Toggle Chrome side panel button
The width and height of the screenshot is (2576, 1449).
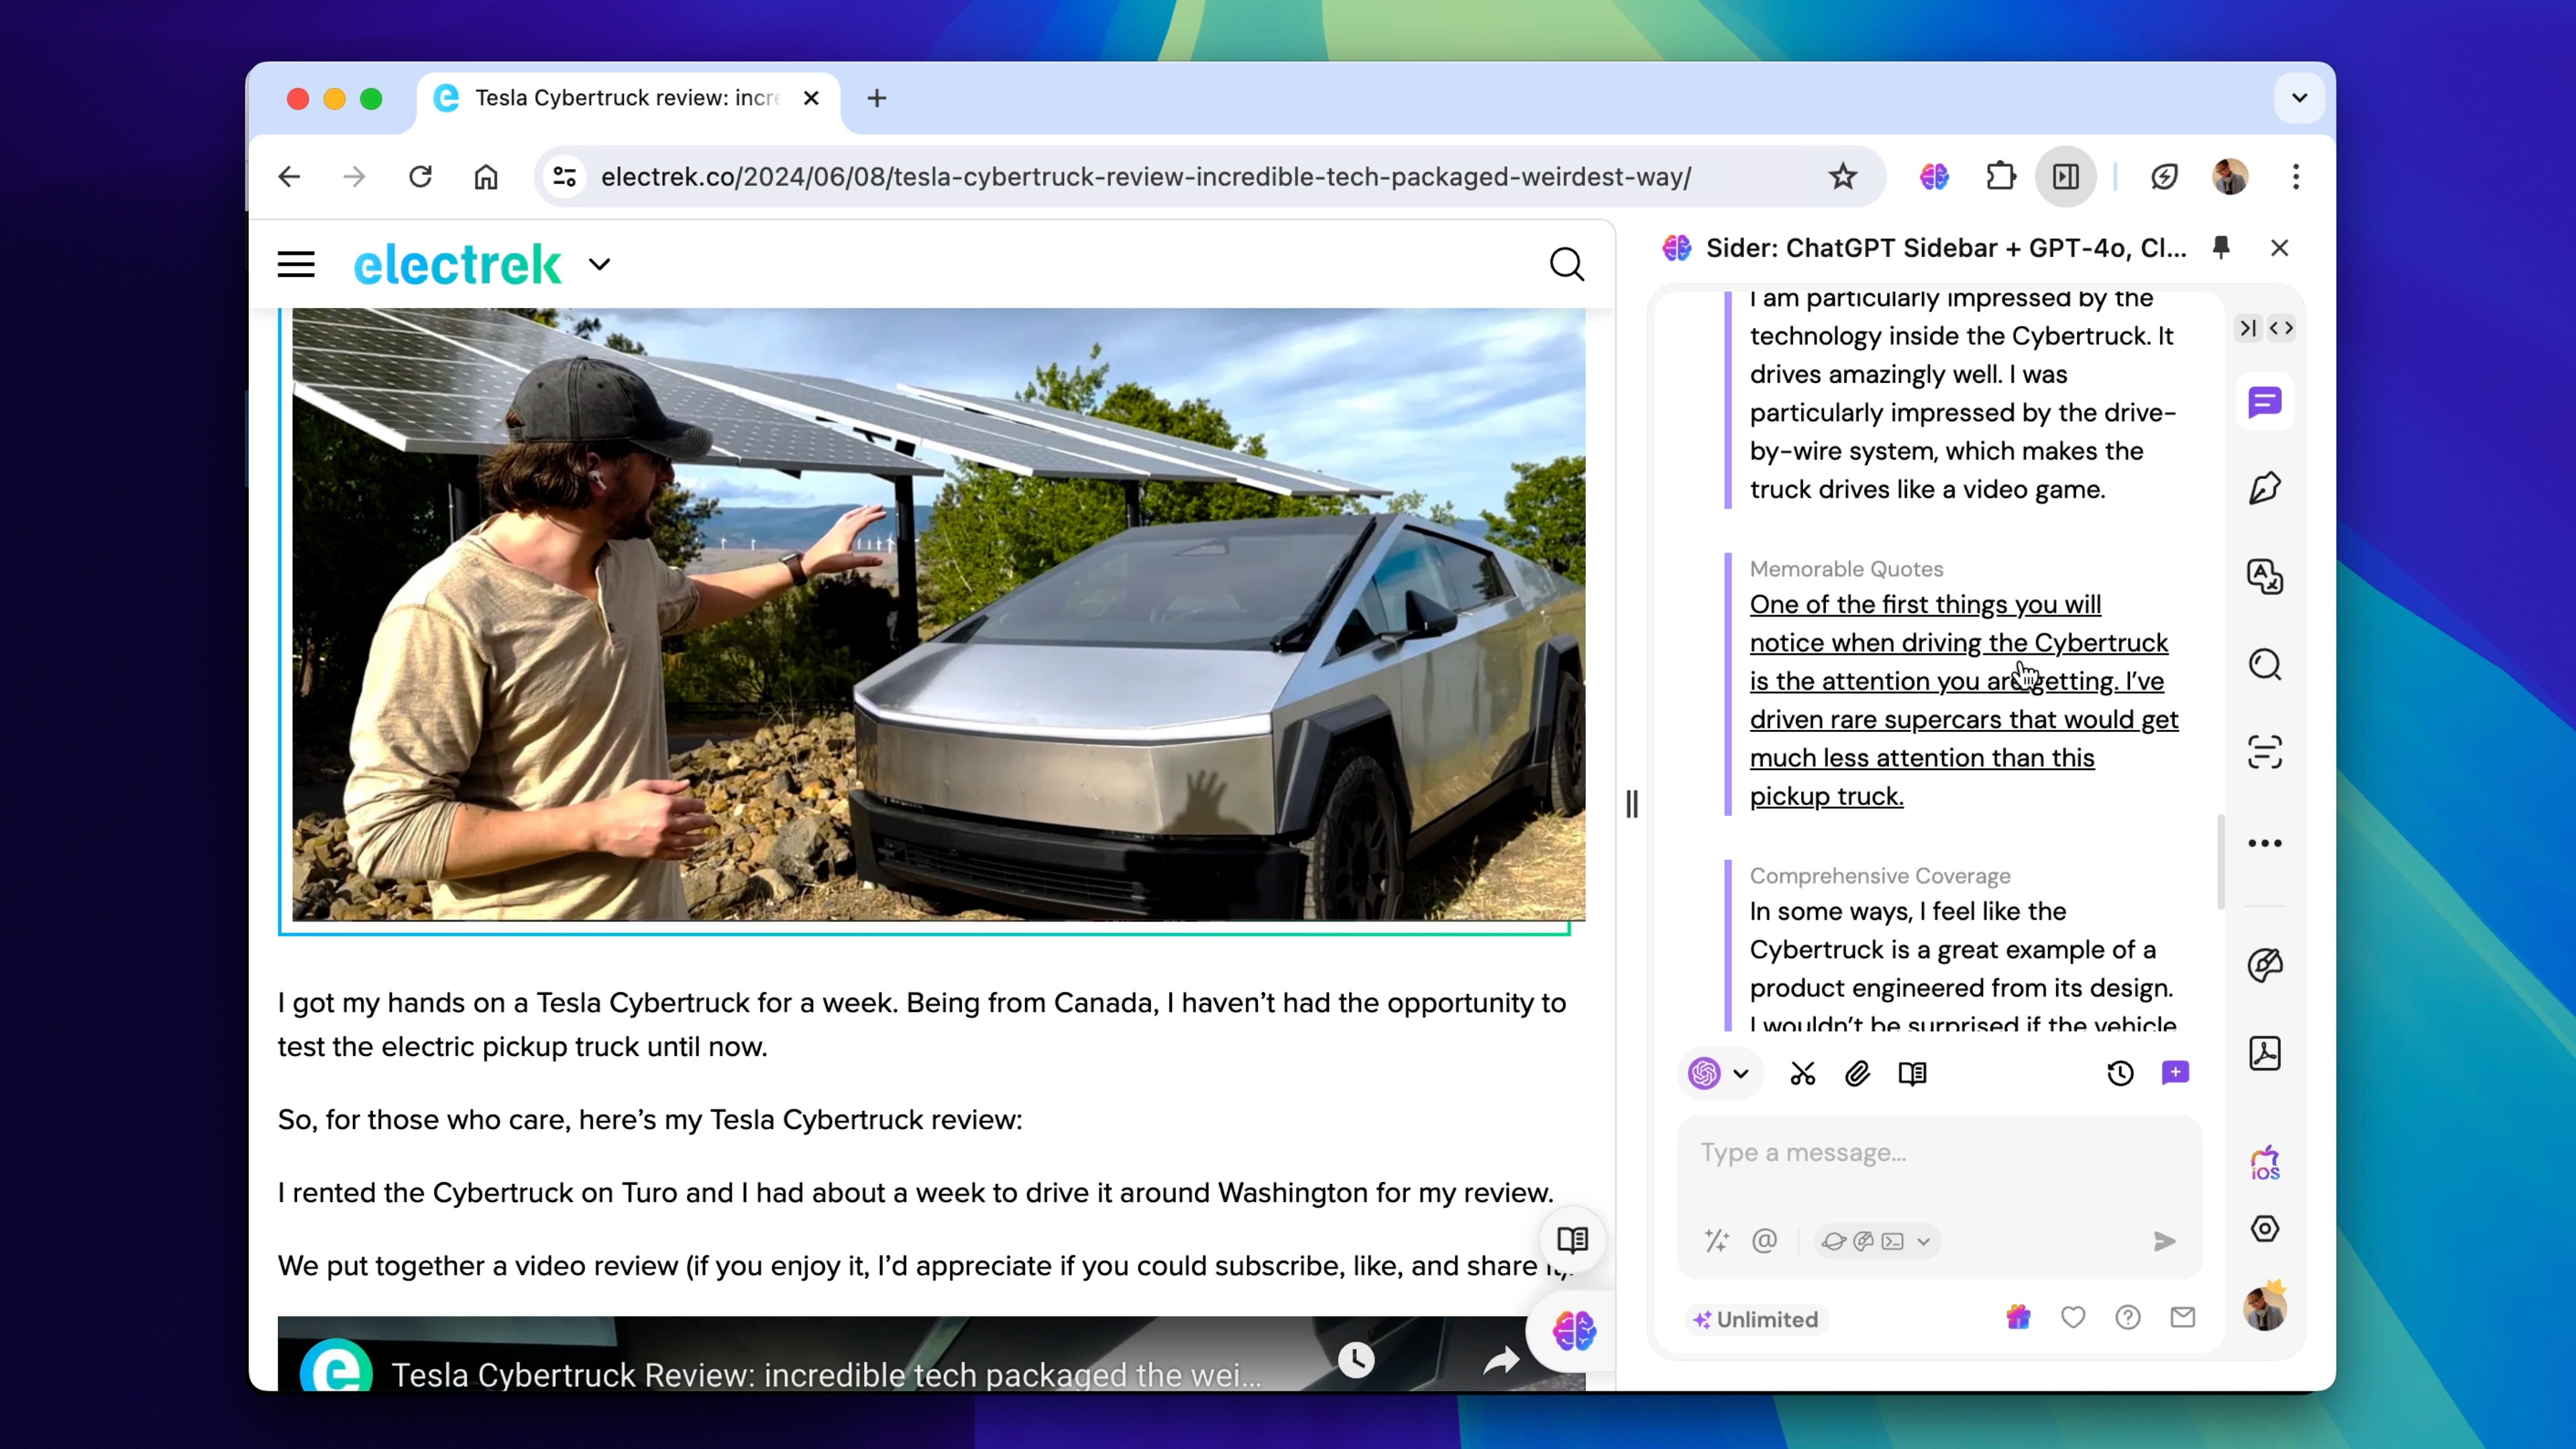(2066, 177)
